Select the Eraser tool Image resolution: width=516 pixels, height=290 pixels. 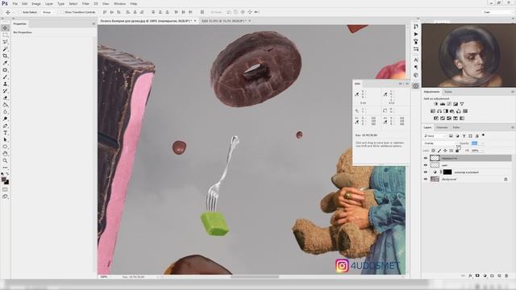pyautogui.click(x=5, y=98)
